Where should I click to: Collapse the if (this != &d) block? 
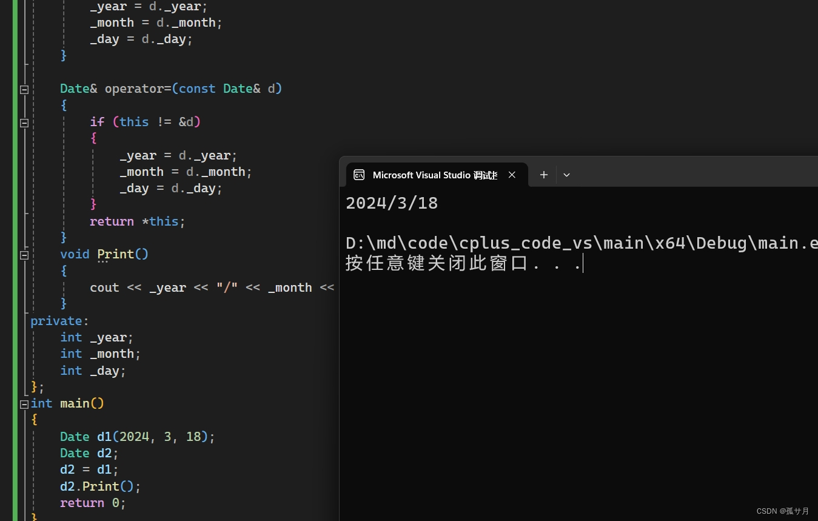[24, 123]
